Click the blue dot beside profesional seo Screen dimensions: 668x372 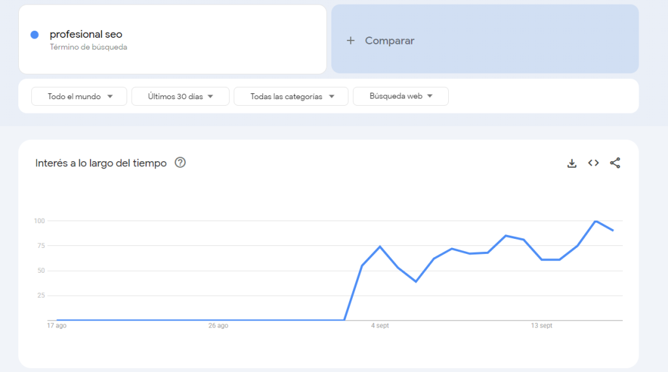(x=35, y=35)
